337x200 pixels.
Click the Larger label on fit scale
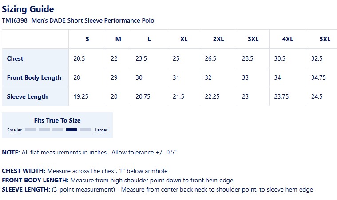(101, 130)
